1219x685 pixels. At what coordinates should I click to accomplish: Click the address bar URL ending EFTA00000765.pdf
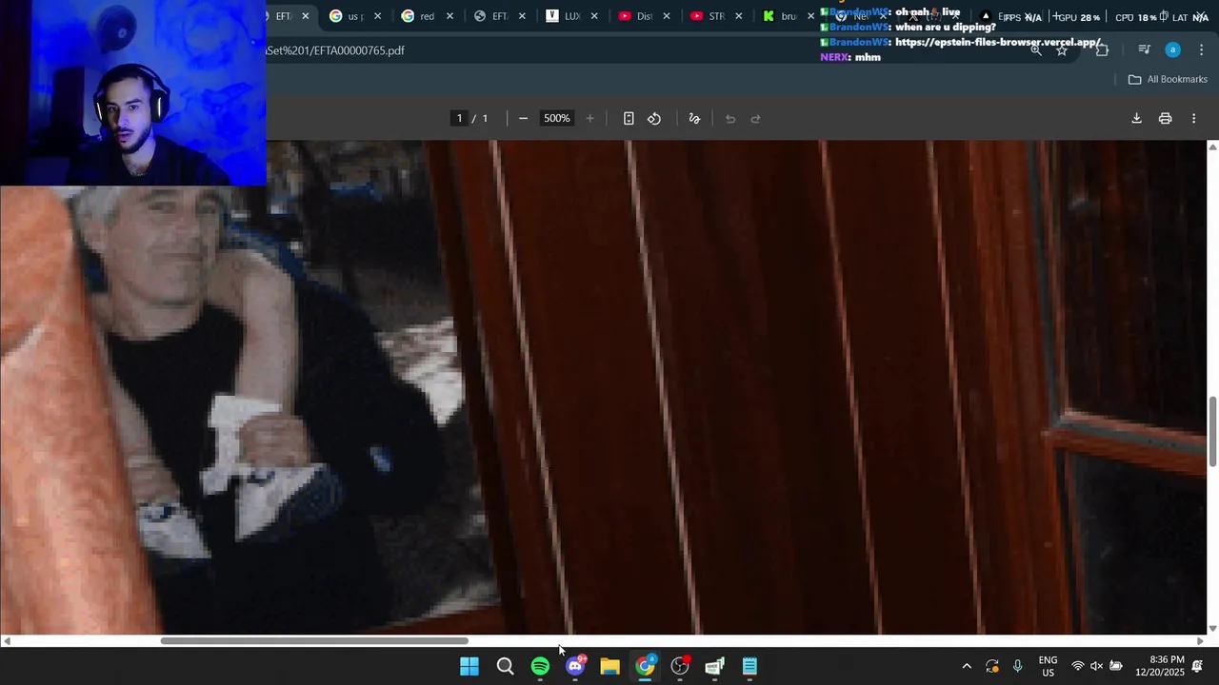point(334,49)
